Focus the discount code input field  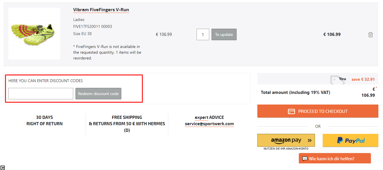[x=41, y=94]
